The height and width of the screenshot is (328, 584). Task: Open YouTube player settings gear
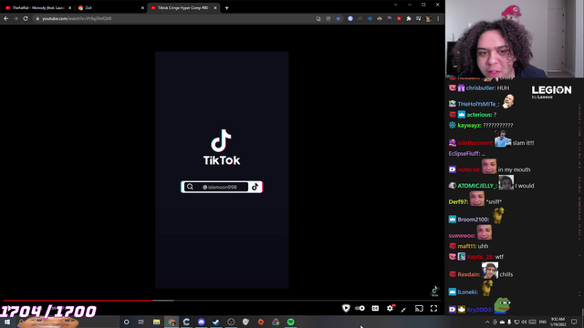390,308
